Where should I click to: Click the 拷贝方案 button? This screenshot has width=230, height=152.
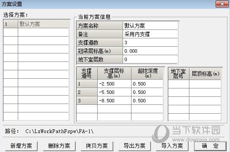tap(97, 146)
